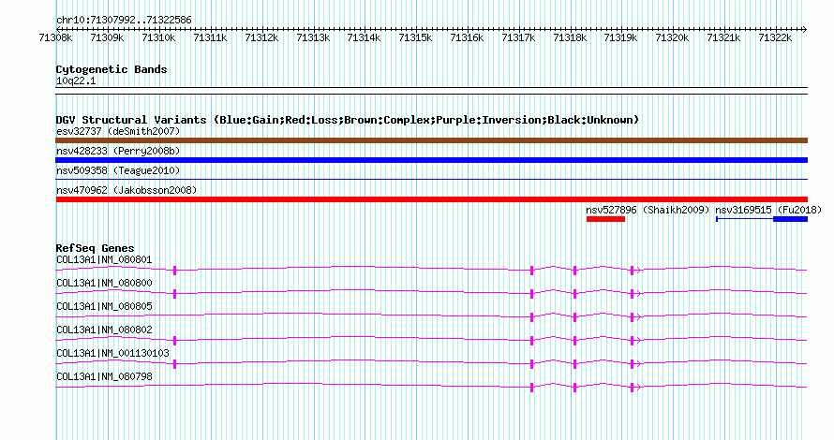The width and height of the screenshot is (834, 440).
Task: Click the NM_080805 exon near 71318k
Action: click(575, 317)
